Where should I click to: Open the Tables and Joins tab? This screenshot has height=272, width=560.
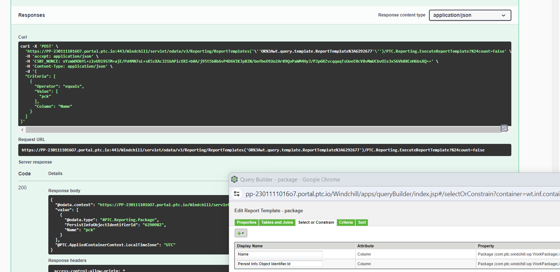pyautogui.click(x=277, y=222)
